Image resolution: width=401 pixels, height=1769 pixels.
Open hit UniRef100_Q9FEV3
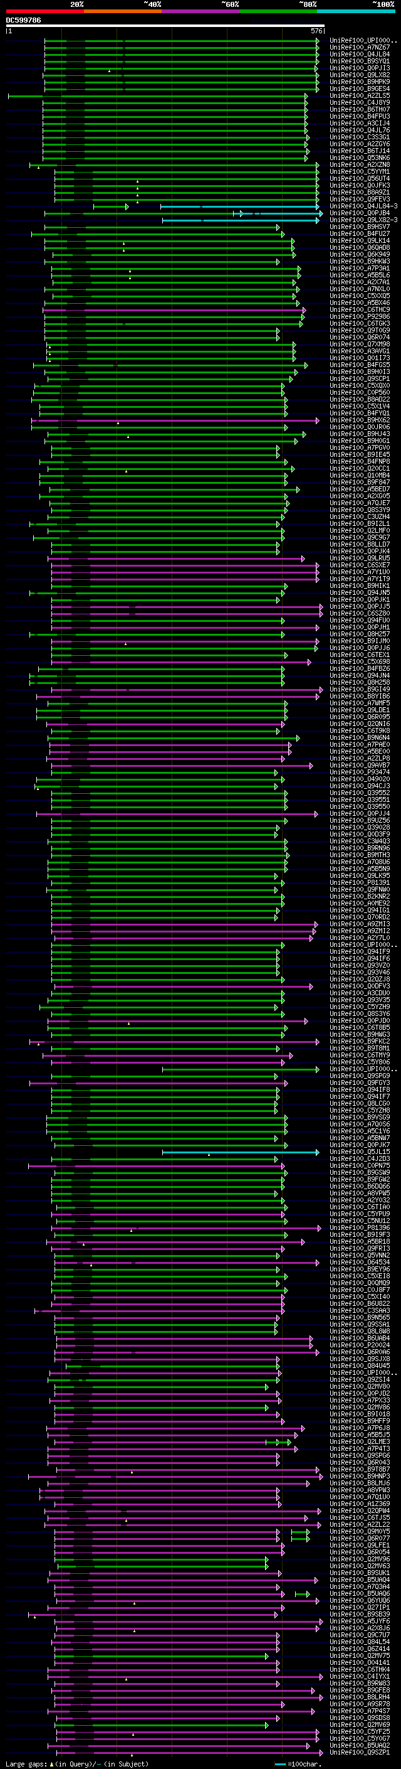coord(359,199)
